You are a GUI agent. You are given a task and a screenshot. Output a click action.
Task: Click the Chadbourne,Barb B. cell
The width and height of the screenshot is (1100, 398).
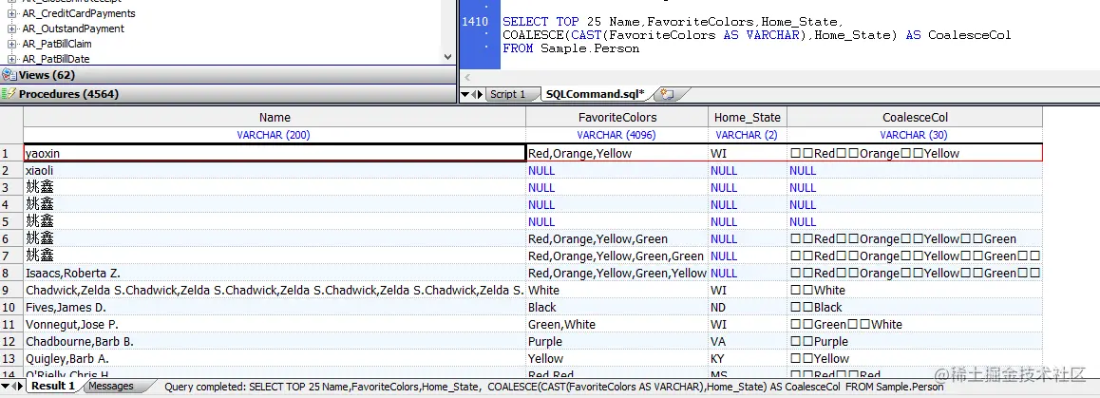pyautogui.click(x=275, y=342)
